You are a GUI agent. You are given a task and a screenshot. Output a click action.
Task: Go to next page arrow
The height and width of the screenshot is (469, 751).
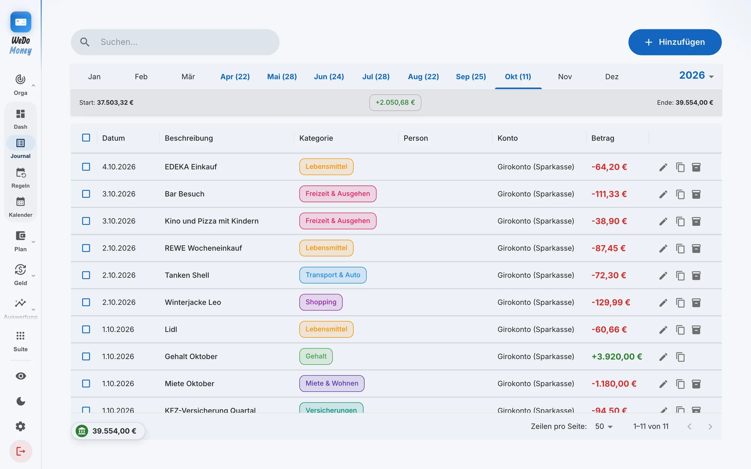(x=710, y=427)
